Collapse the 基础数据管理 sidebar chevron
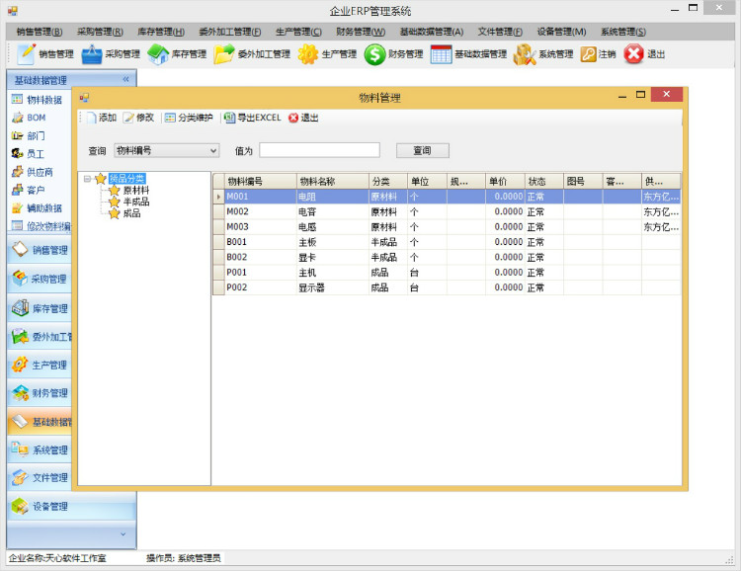Image resolution: width=741 pixels, height=571 pixels. pyautogui.click(x=125, y=79)
